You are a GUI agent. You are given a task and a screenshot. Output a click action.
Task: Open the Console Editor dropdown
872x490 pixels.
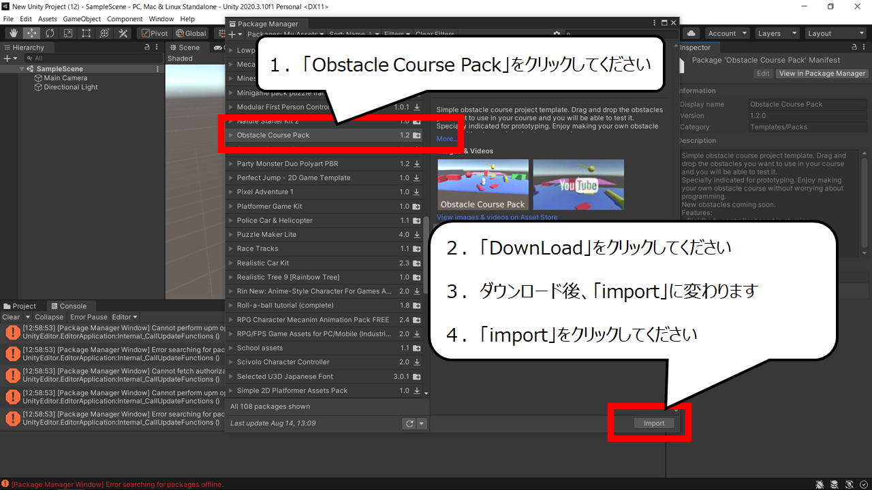125,317
